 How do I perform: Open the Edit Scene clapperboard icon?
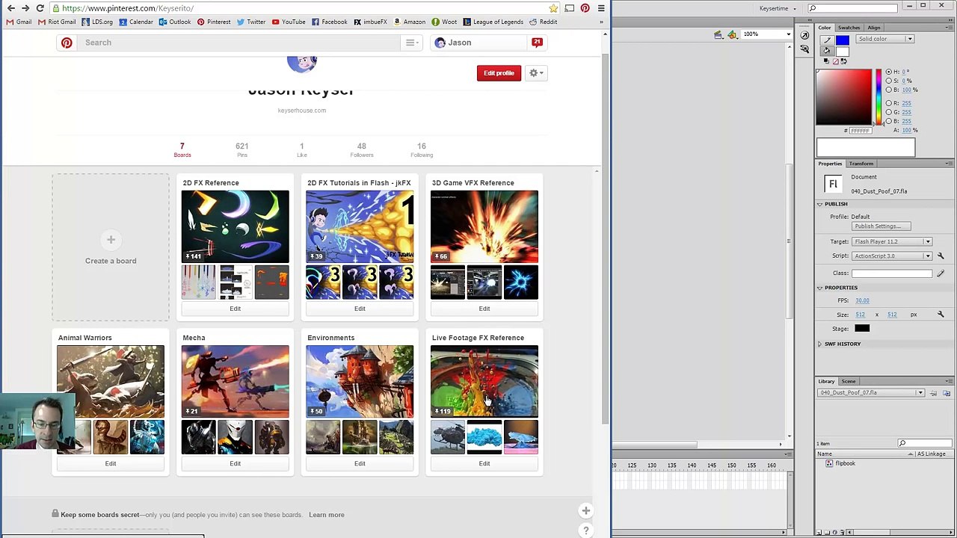point(718,34)
